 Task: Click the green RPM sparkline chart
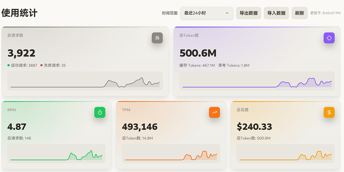pos(56,154)
